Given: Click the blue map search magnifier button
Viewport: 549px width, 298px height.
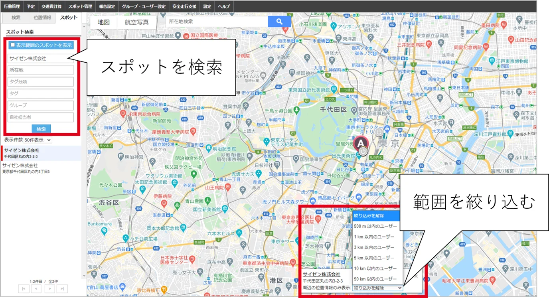Looking at the screenshot, I should (279, 22).
